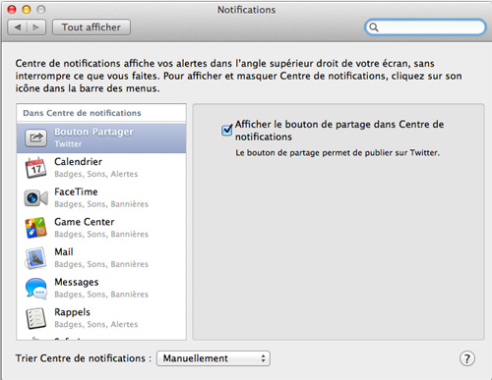Select the Mail list row
The image size is (492, 380).
101,258
